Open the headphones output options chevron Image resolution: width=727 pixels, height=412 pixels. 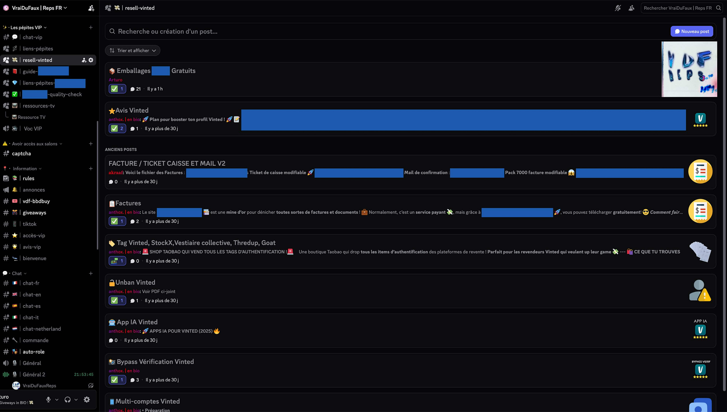[x=76, y=400]
